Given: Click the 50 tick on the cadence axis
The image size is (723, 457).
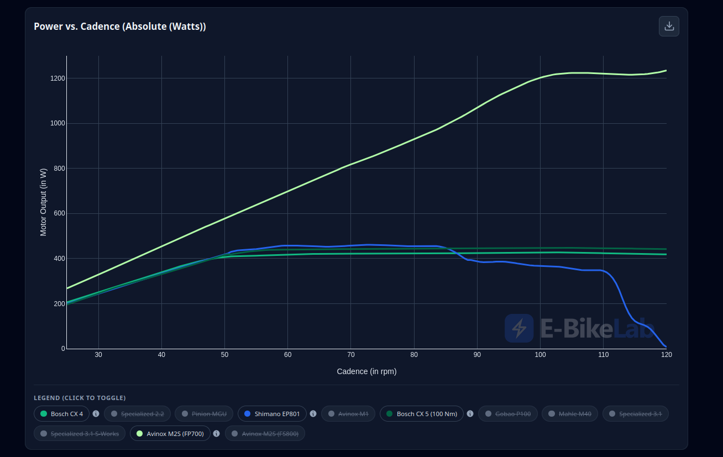Looking at the screenshot, I should coord(224,355).
